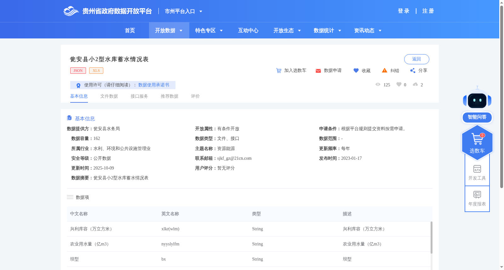Click the basic info section document icon
504x270 pixels.
69,118
